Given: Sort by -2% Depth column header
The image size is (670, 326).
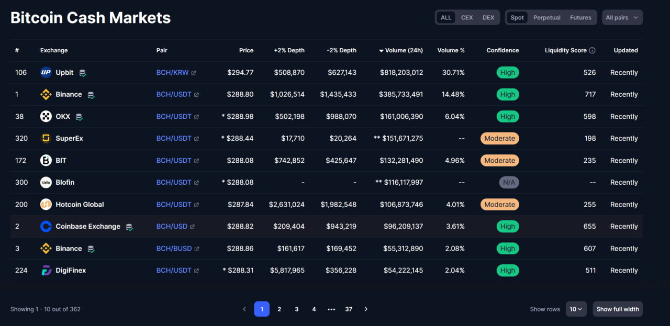Looking at the screenshot, I should [341, 51].
